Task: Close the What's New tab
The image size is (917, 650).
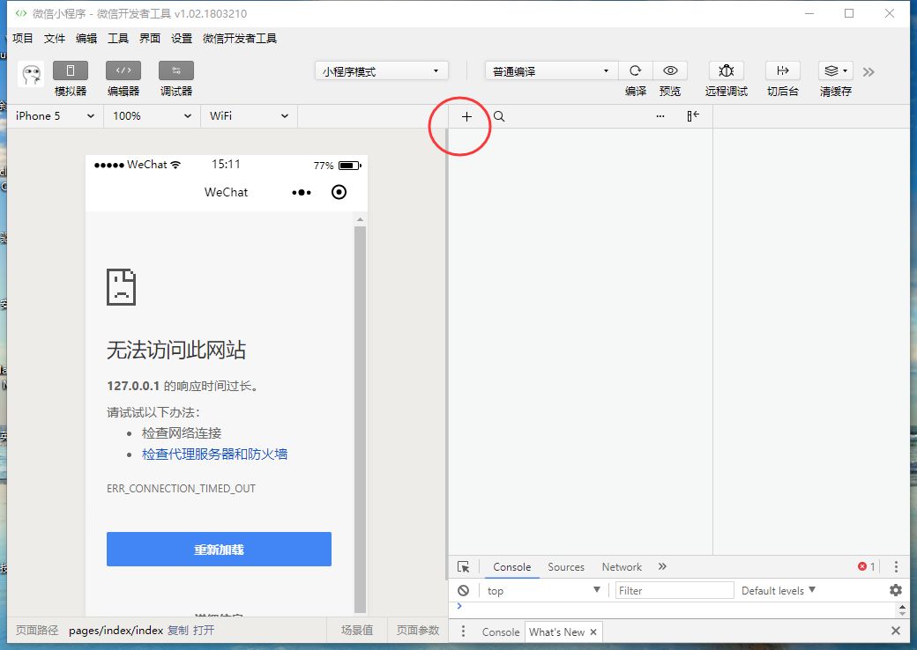Action: pos(593,632)
